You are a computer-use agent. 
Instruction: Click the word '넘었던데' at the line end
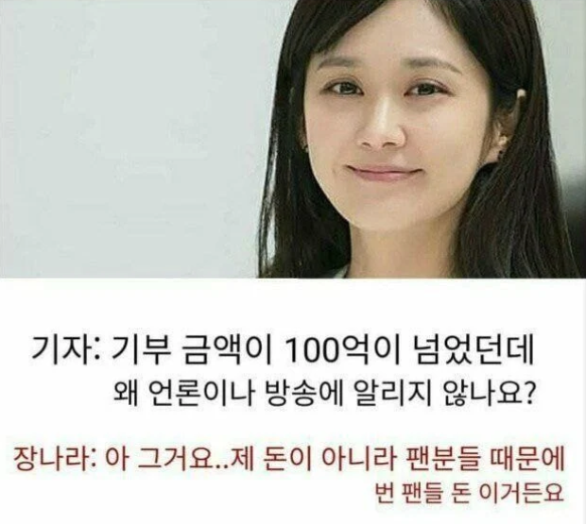[x=473, y=351]
